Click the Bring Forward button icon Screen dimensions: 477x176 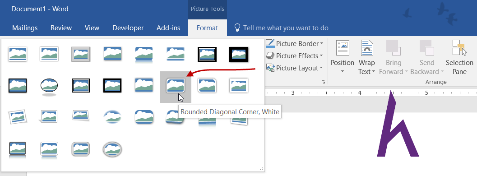click(394, 48)
